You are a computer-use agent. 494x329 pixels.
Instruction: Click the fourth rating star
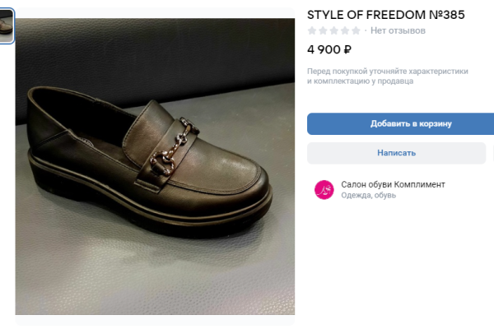click(344, 30)
